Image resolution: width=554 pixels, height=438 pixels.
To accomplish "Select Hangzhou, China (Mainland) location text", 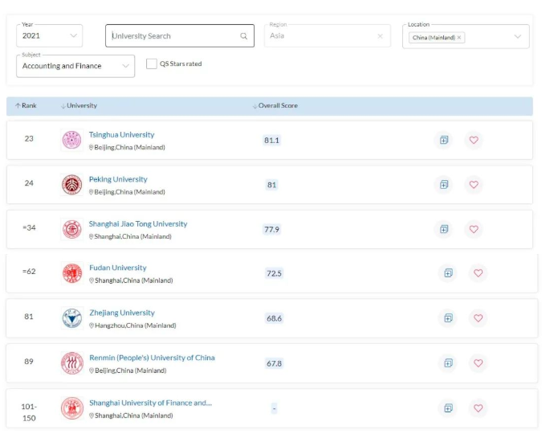I will coord(136,325).
